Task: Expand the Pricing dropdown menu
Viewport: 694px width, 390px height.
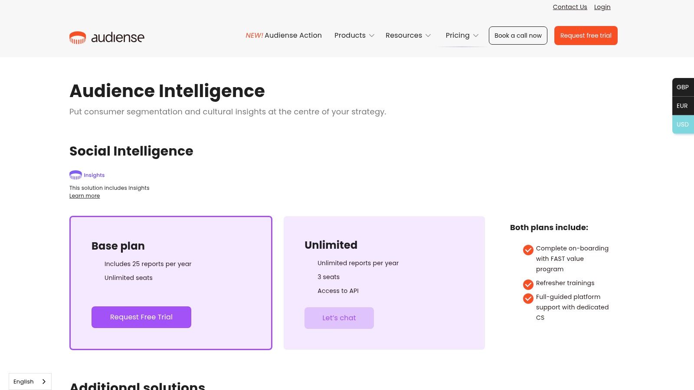Action: pos(462,36)
